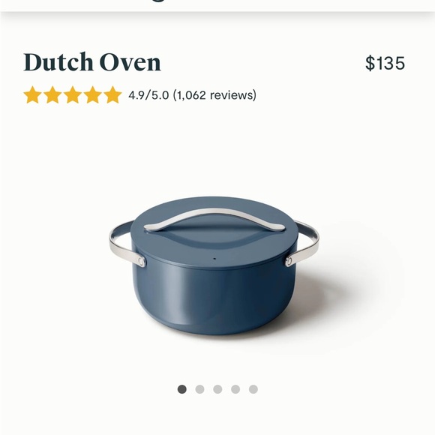Click the pot's right side handle
The height and width of the screenshot is (435, 435).
[x=303, y=244]
